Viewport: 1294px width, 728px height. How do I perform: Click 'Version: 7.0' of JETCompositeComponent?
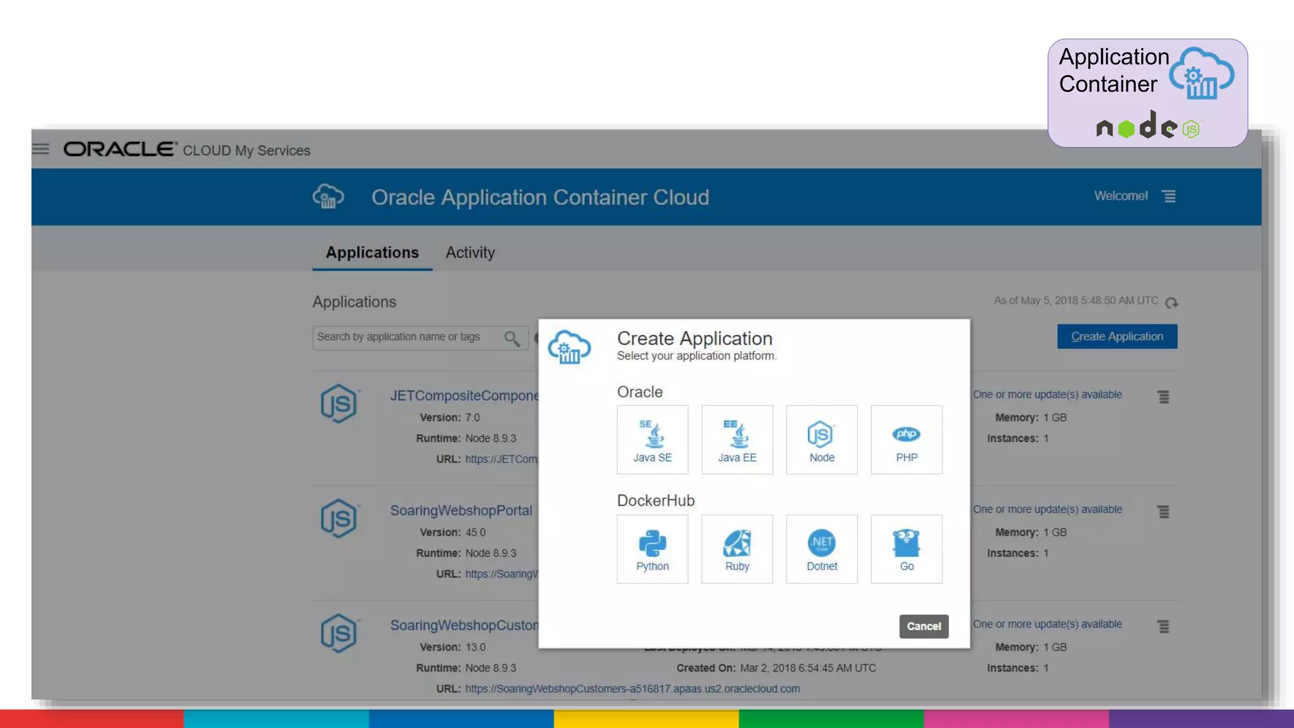(450, 418)
